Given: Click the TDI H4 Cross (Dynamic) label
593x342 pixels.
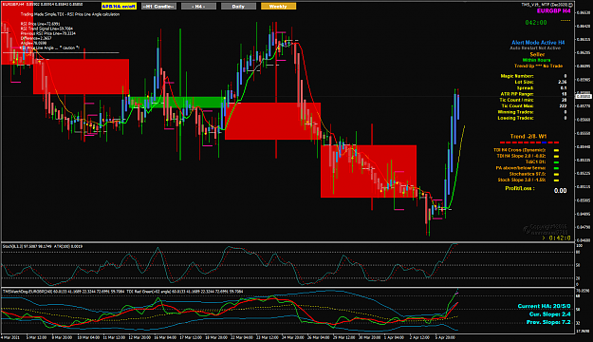Looking at the screenshot, I should (x=519, y=150).
